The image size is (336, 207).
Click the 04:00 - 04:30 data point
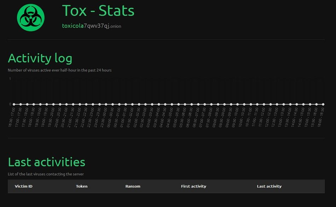(x=165, y=104)
